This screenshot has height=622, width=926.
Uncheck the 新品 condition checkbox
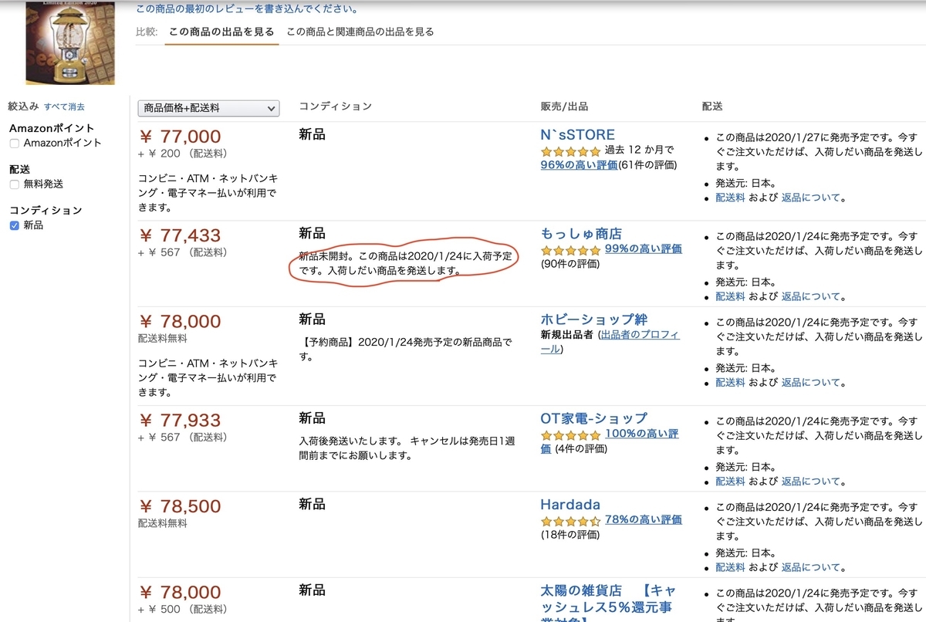point(15,225)
